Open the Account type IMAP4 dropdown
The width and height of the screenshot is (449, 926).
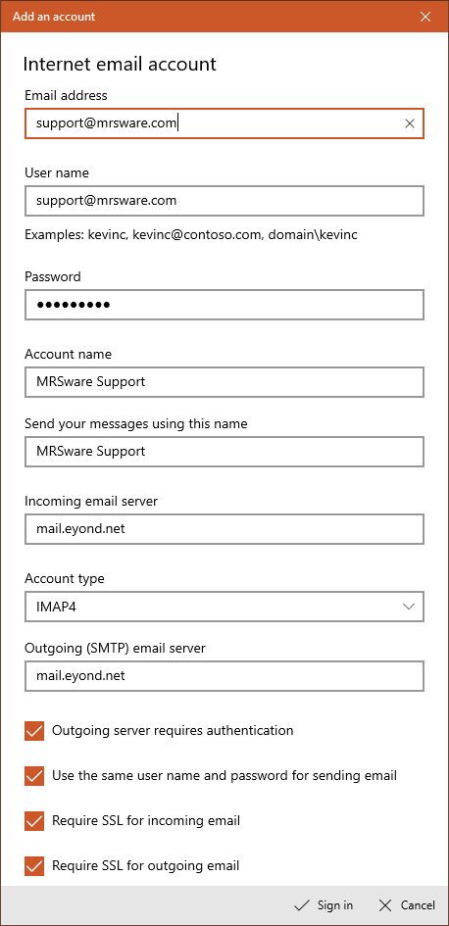click(x=224, y=607)
